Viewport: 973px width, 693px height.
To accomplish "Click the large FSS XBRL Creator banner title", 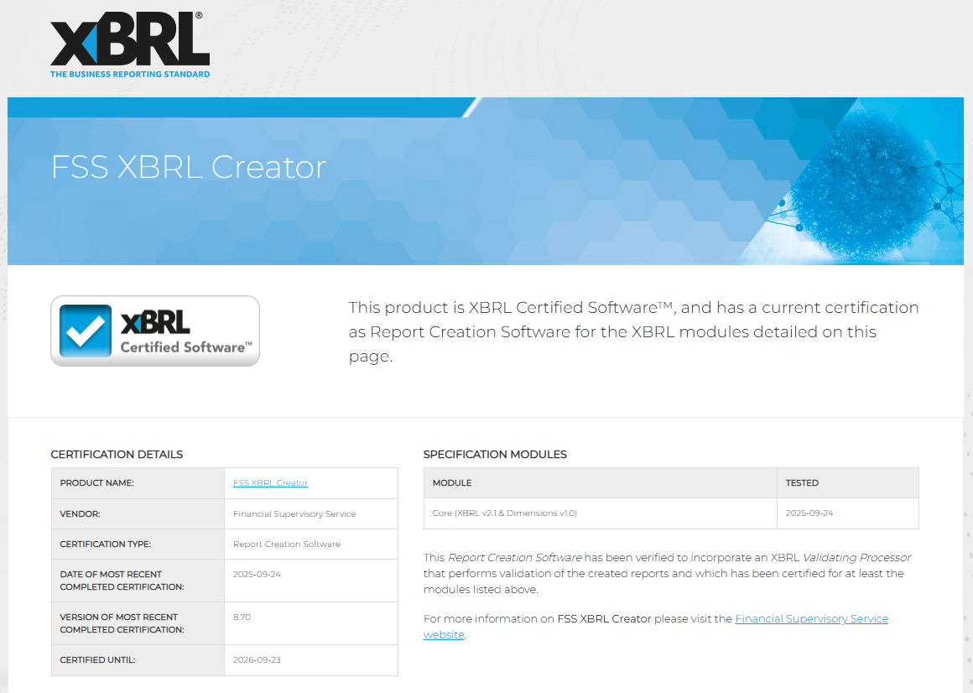I will coord(189,167).
